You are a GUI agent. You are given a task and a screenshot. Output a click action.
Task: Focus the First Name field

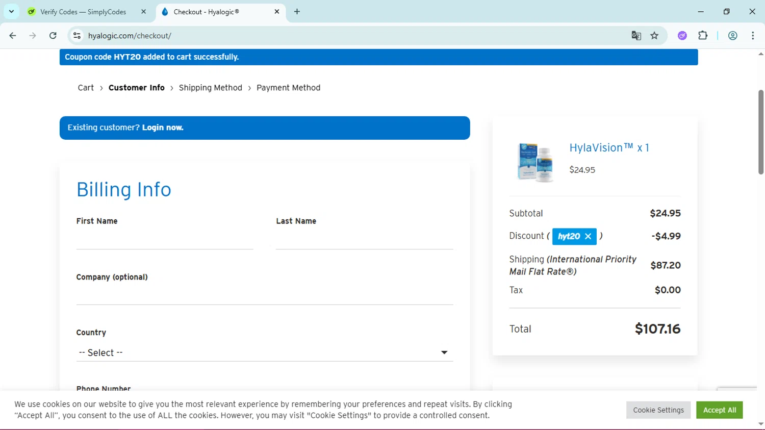(x=165, y=239)
